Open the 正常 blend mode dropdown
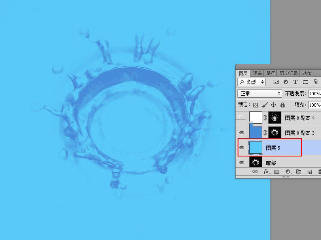Image resolution: width=321 pixels, height=240 pixels. point(259,94)
